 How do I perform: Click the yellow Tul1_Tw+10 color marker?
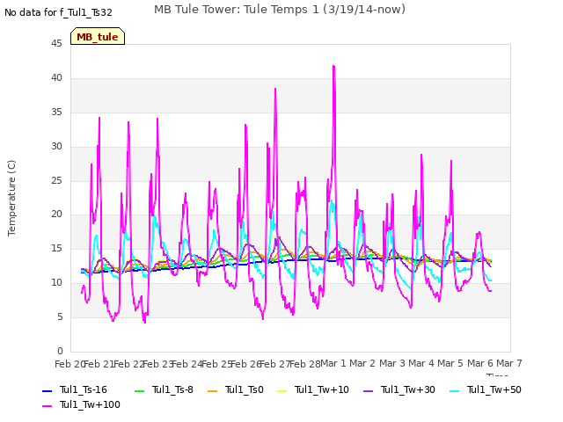click(x=282, y=390)
